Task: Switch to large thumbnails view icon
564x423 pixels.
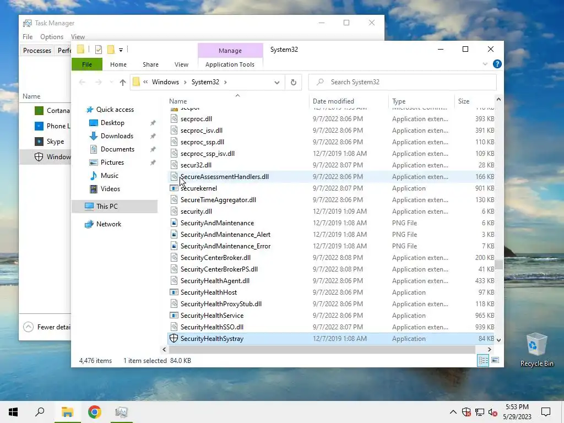Action: point(495,360)
